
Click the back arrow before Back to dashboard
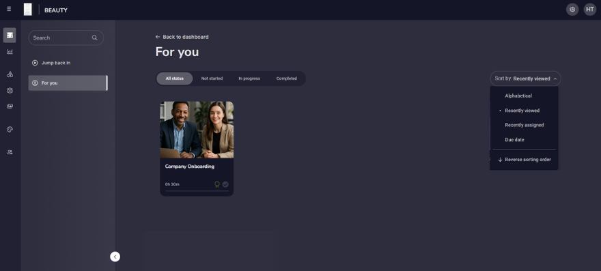[158, 37]
